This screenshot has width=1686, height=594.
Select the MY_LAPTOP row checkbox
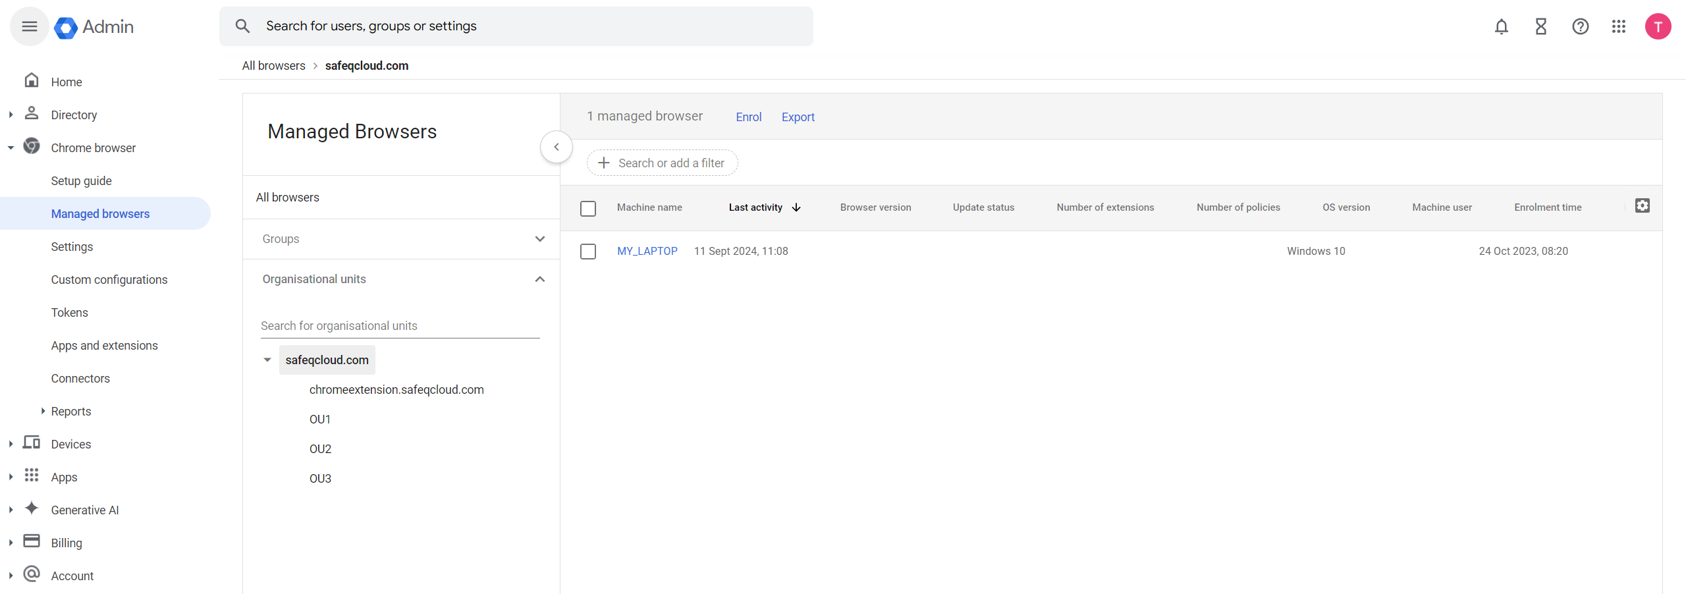point(587,252)
